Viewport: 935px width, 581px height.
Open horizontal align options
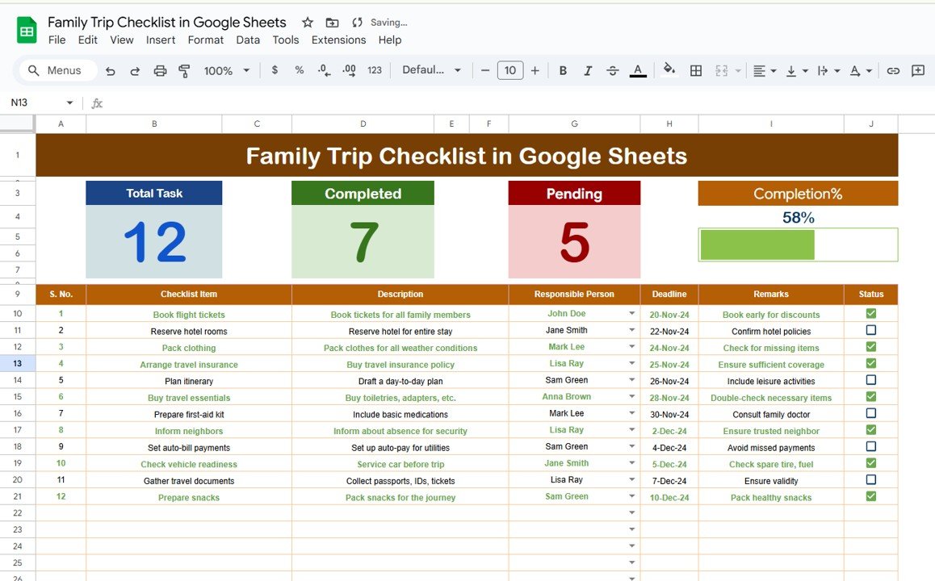coord(764,70)
